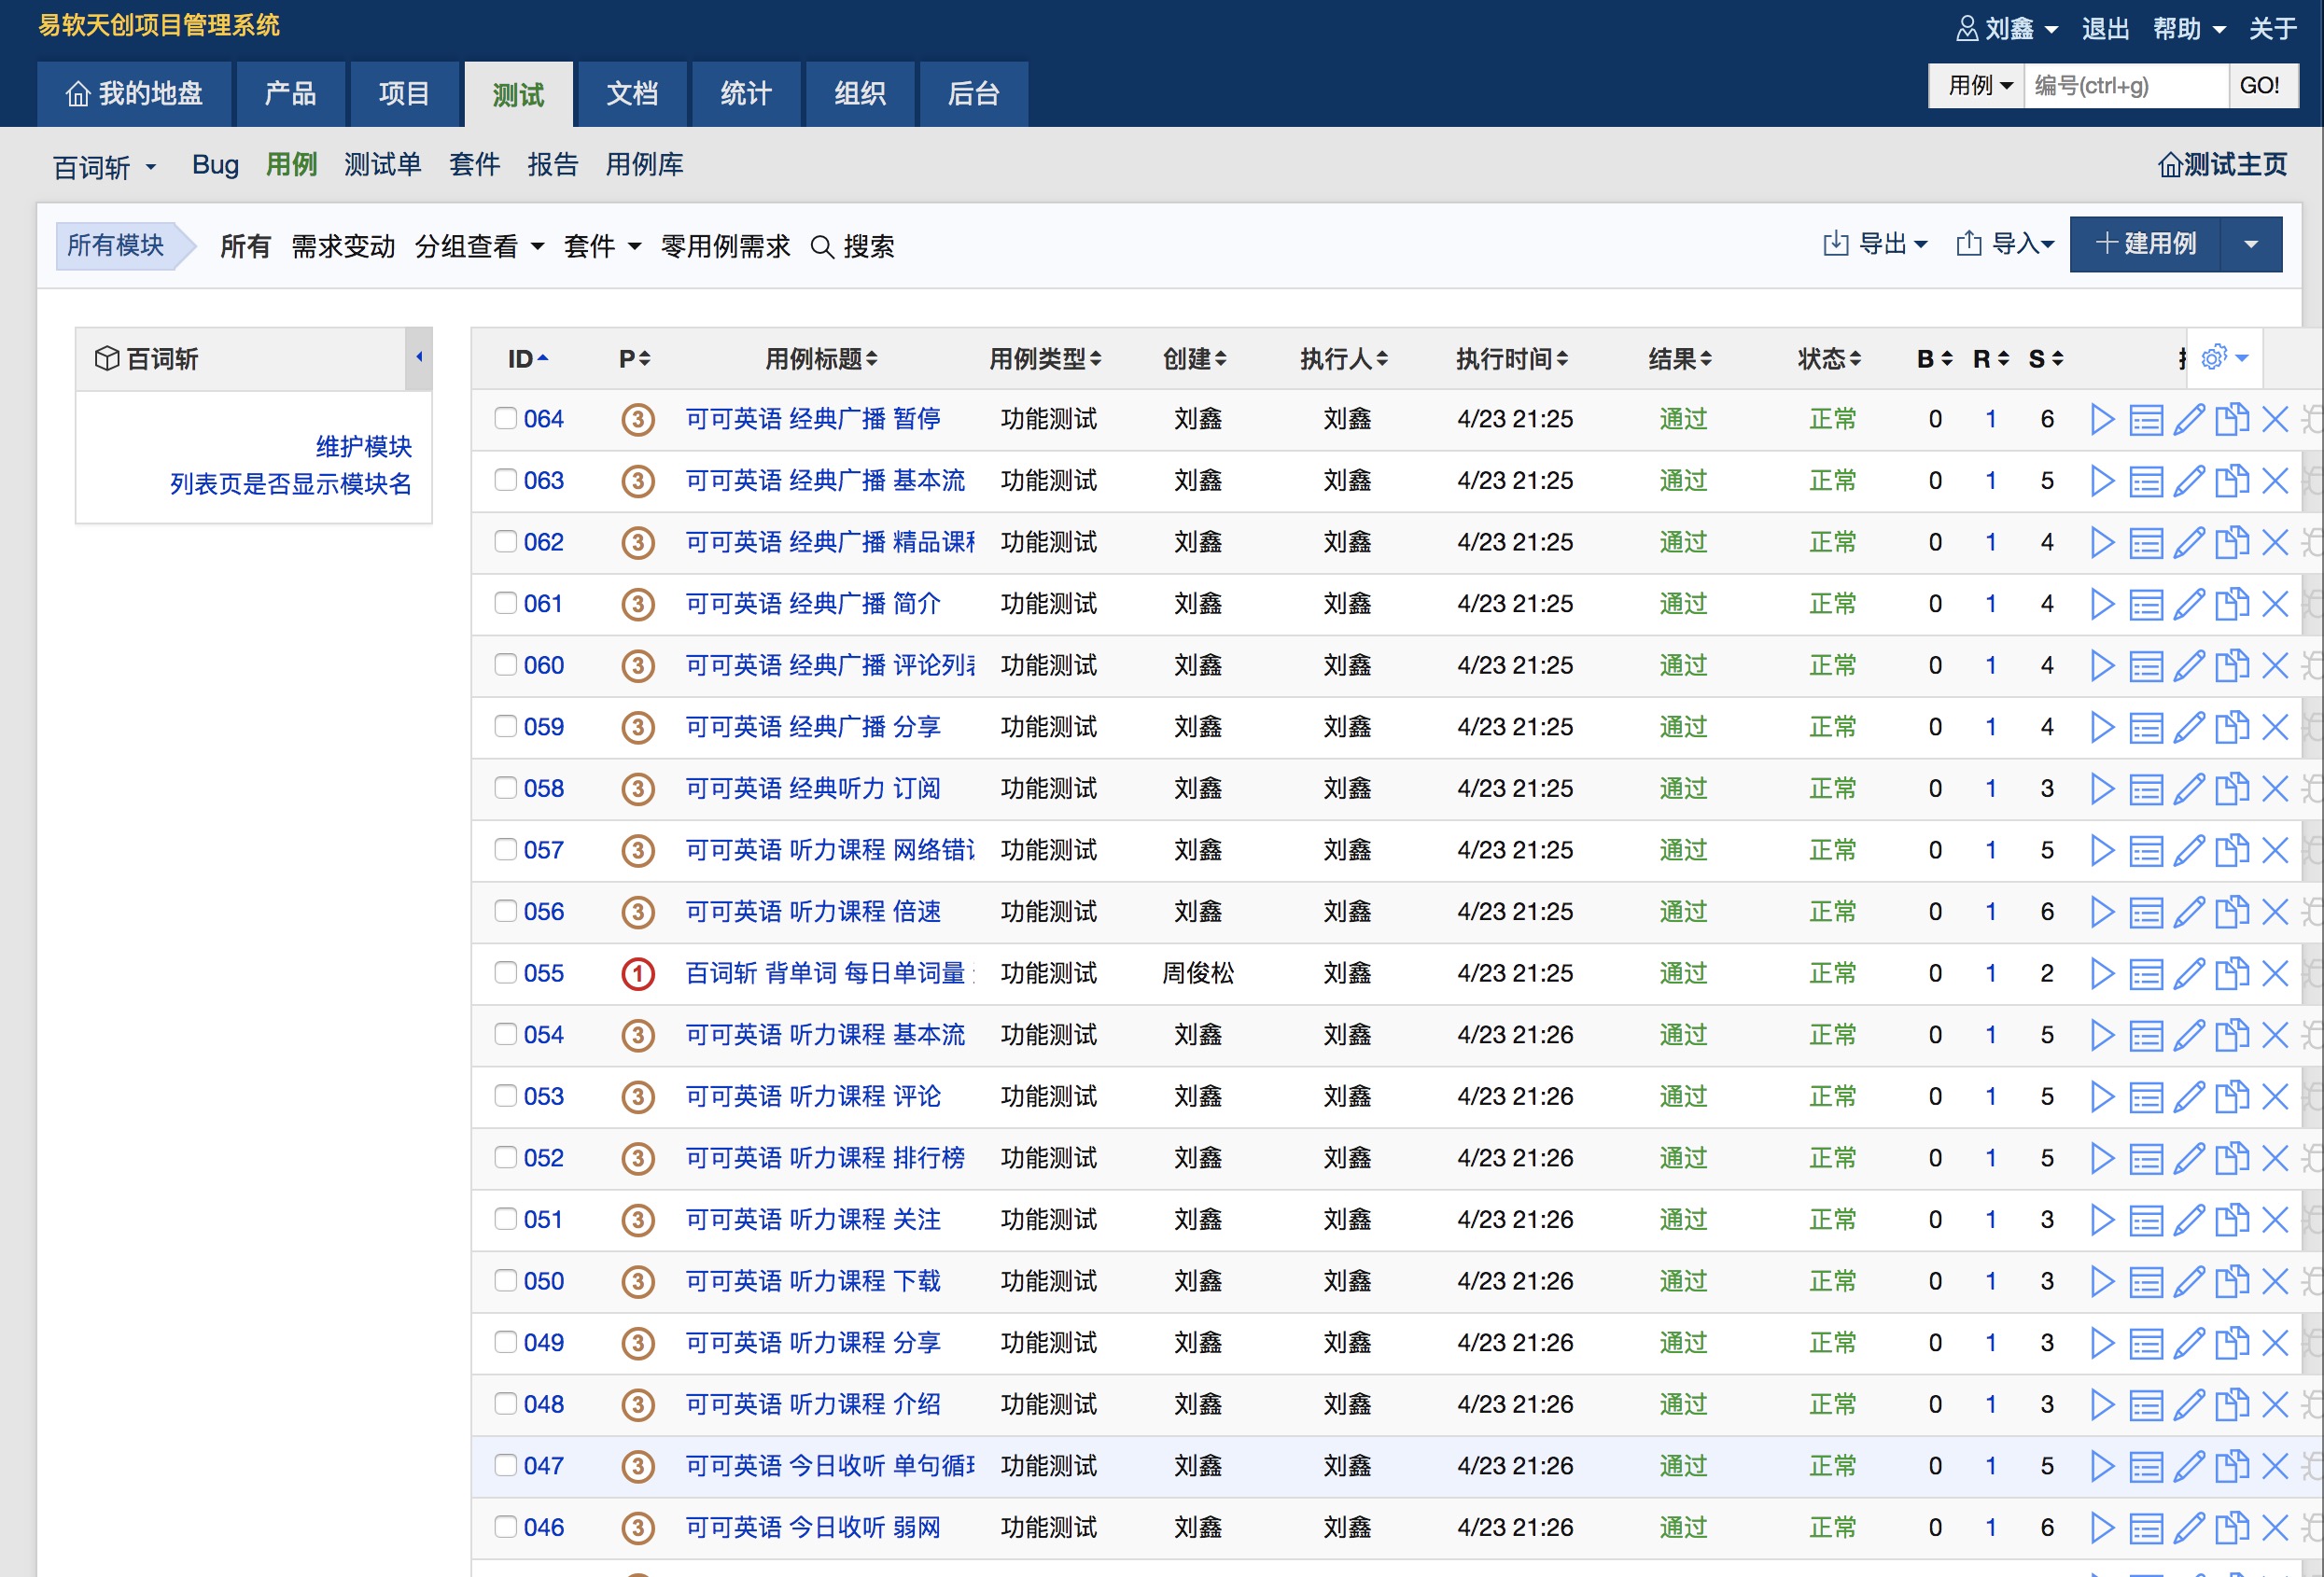The image size is (2324, 1577).
Task: Delete case 055 X icon
Action: pyautogui.click(x=2275, y=974)
